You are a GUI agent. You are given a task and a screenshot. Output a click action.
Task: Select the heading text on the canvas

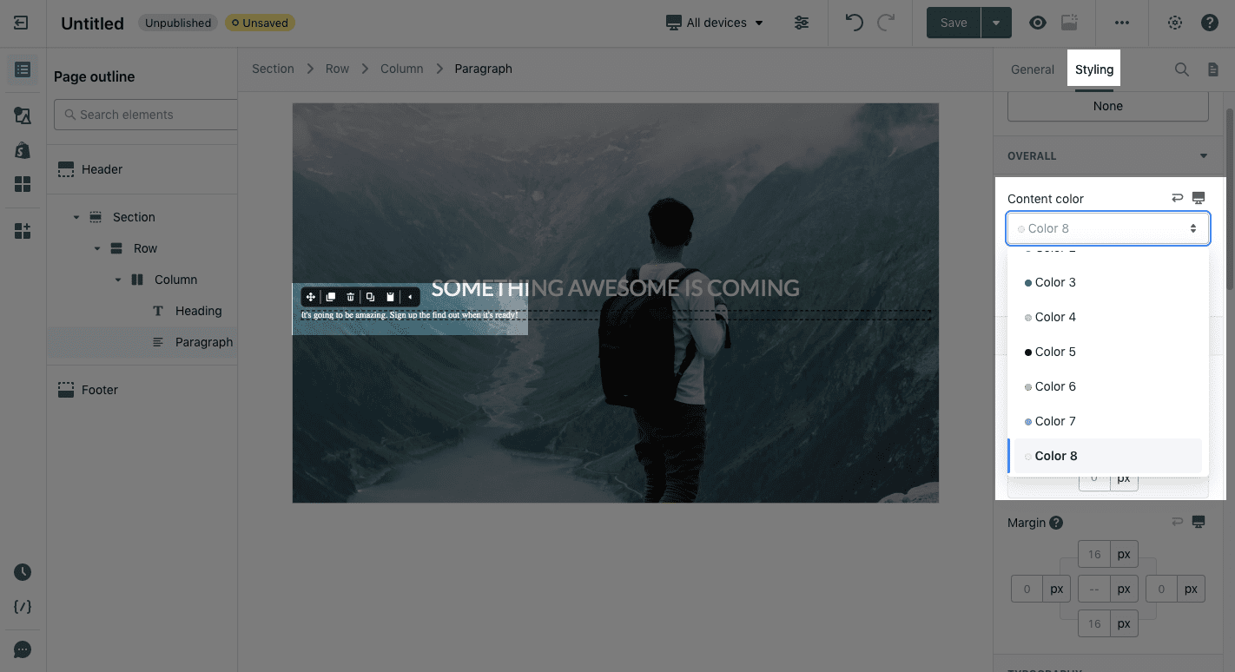pyautogui.click(x=615, y=287)
